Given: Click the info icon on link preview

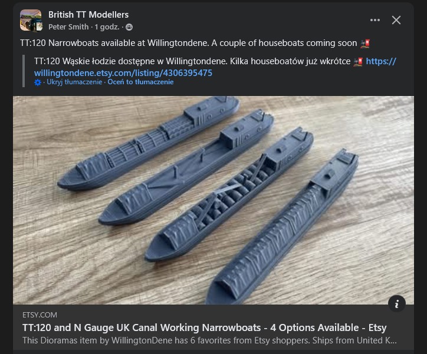Looking at the screenshot, I should tap(397, 303).
